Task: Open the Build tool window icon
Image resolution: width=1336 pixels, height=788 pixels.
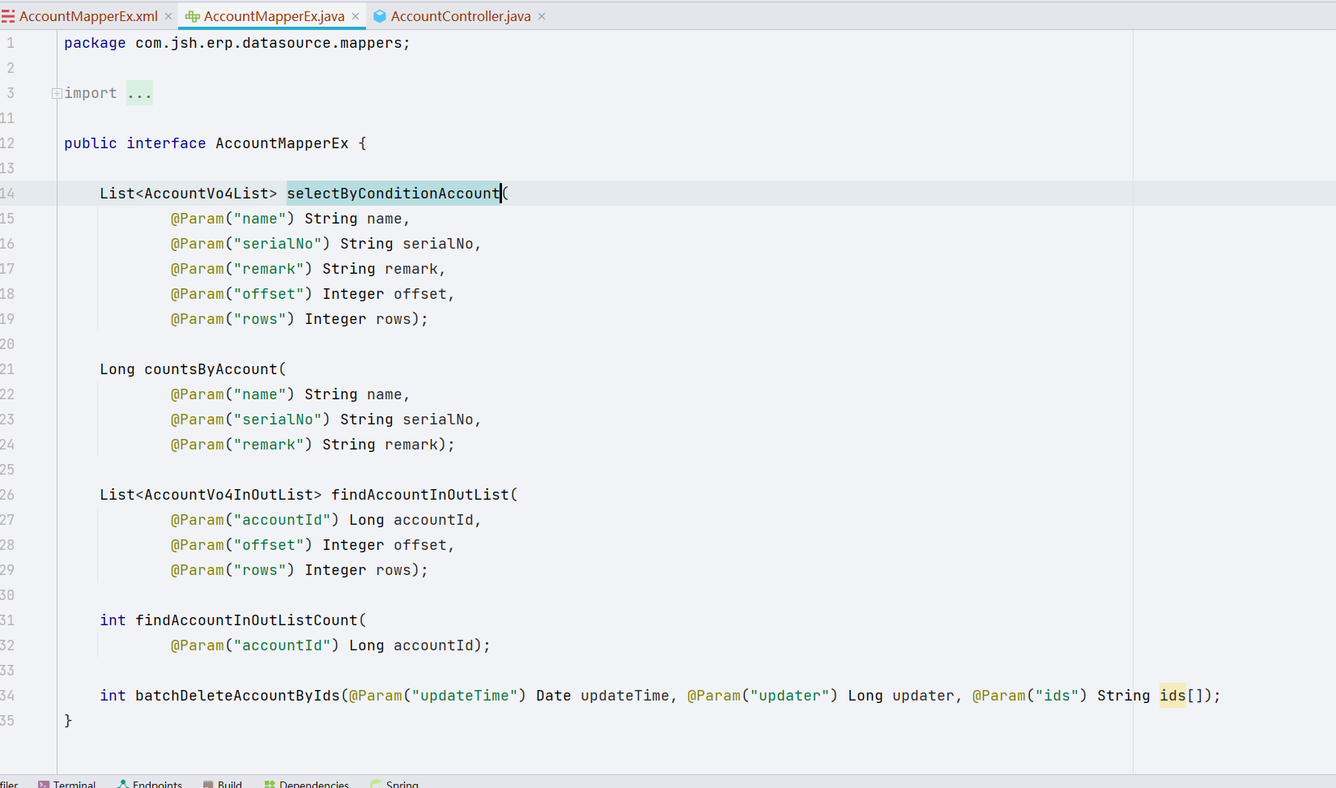Action: (x=210, y=783)
